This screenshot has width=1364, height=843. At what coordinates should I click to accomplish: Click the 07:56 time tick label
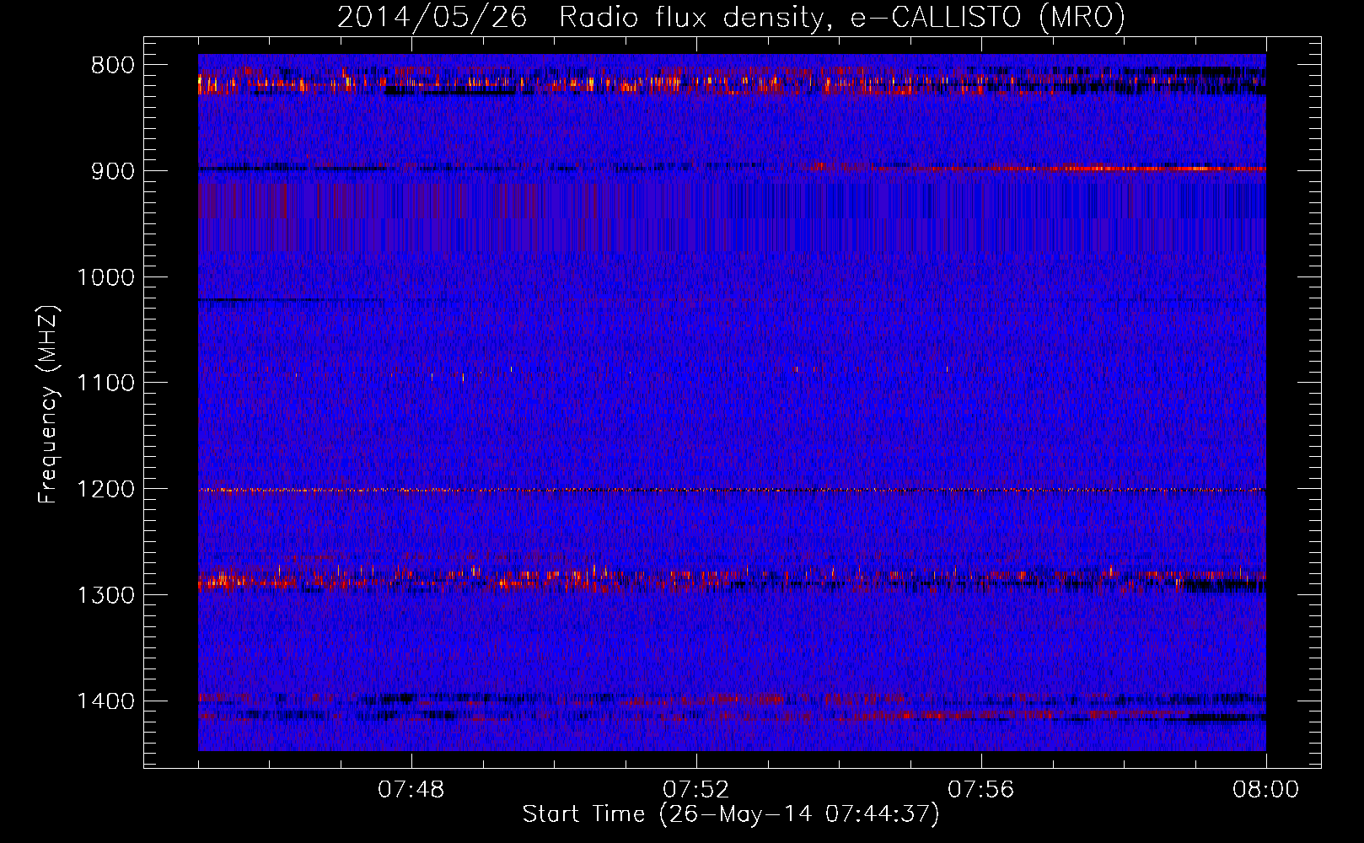coord(981,790)
